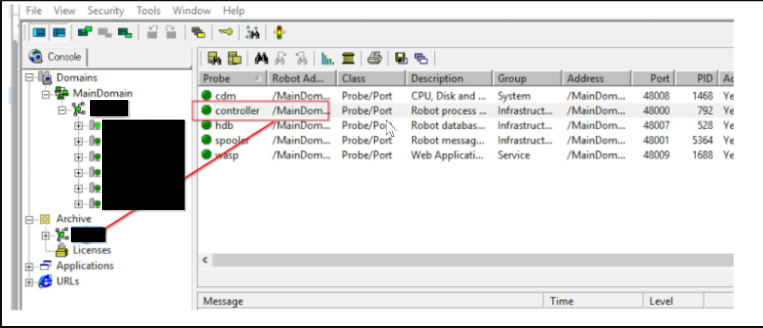Expand the URLs tree node
This screenshot has height=328, width=763.
30,282
